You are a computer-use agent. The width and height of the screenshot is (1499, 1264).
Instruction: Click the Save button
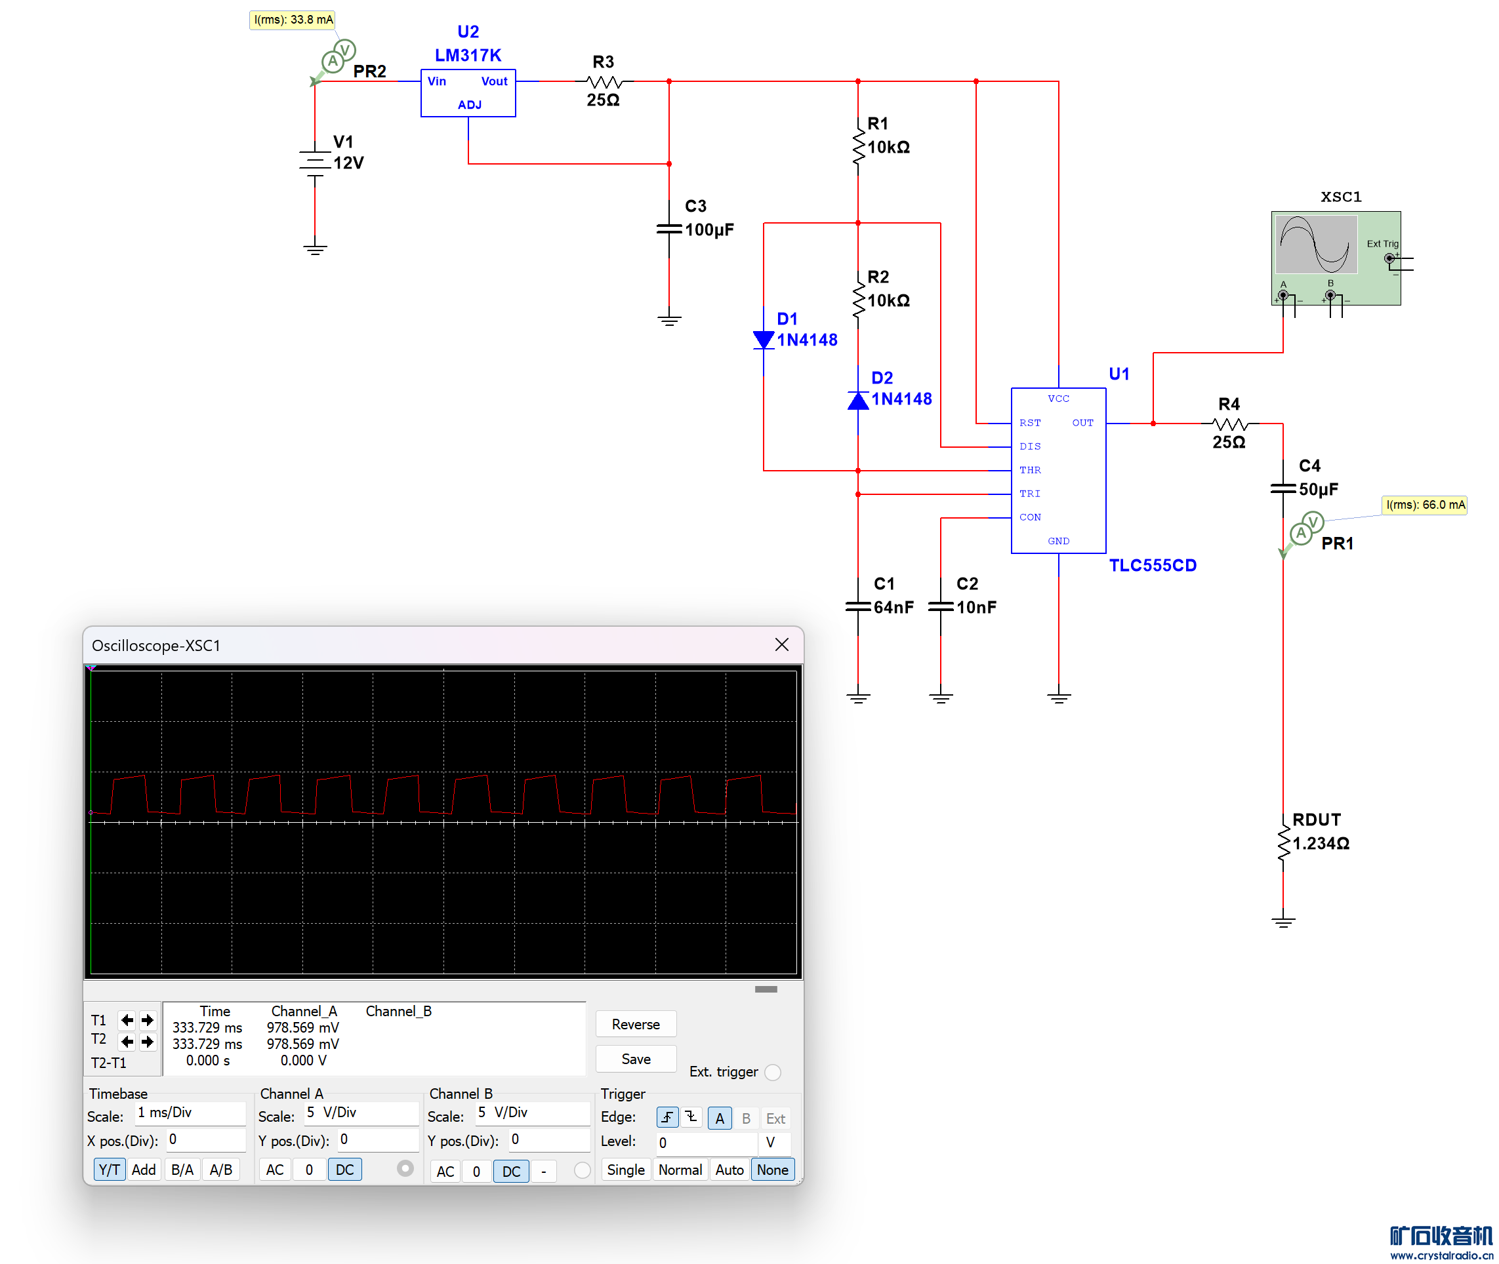(636, 1058)
